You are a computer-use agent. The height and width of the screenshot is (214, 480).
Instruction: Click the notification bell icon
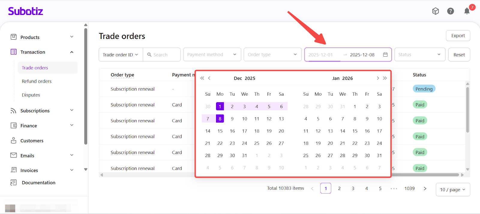coord(467,11)
